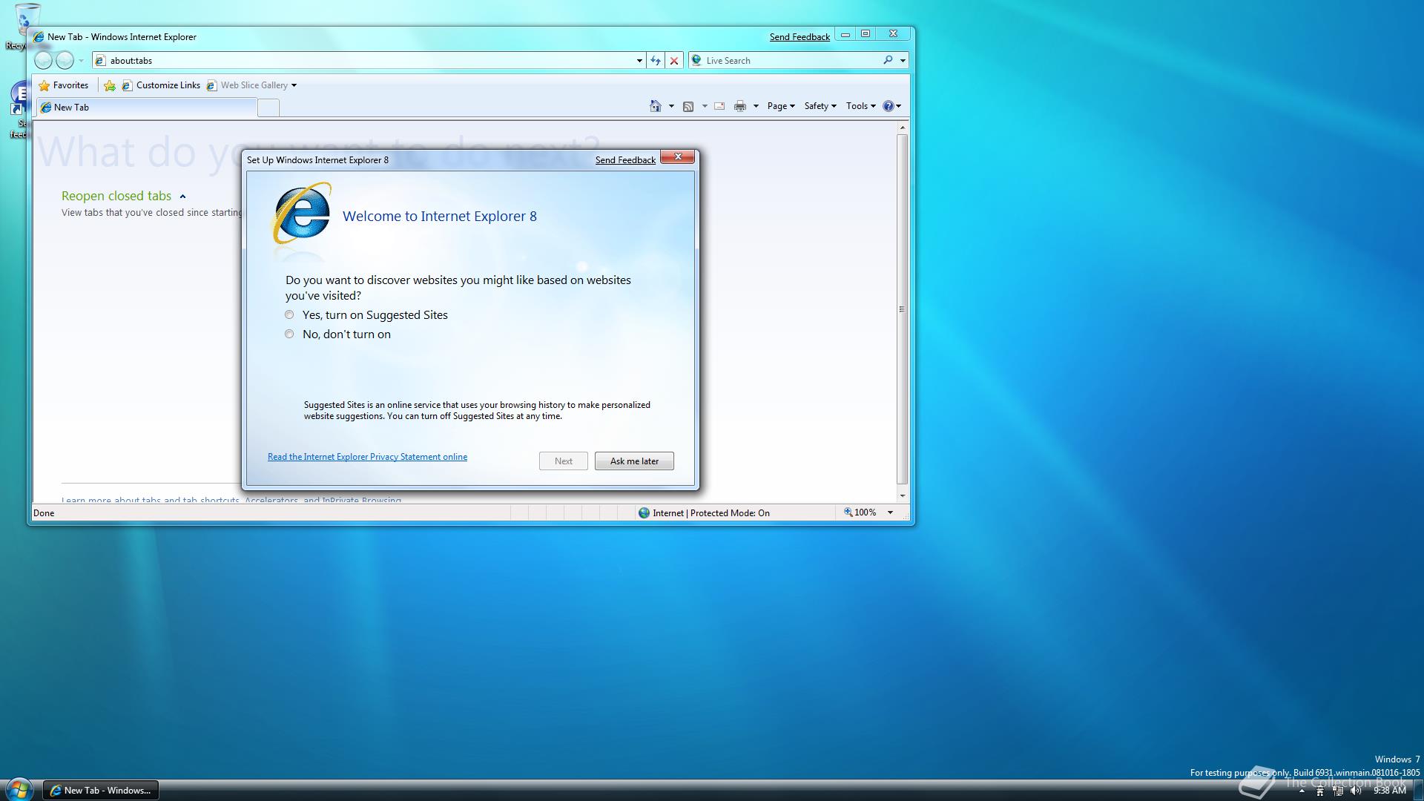Click the Forward navigation button
The height and width of the screenshot is (801, 1424).
pyautogui.click(x=65, y=61)
